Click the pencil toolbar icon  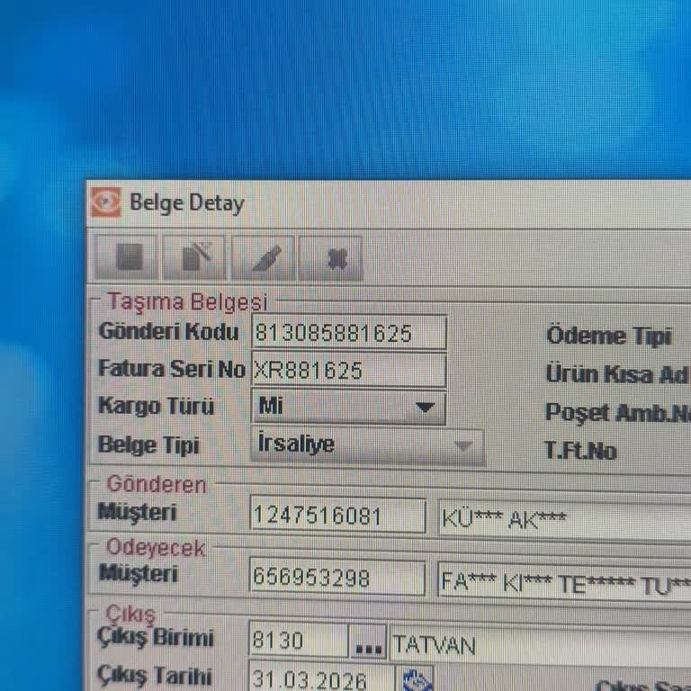263,257
